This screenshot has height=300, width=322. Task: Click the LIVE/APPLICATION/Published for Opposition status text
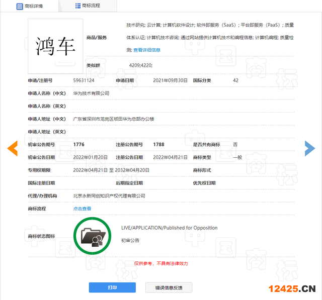point(169,228)
